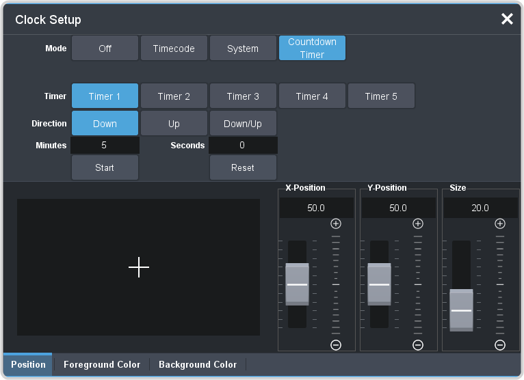Start the countdown timer
The width and height of the screenshot is (524, 380).
click(x=105, y=167)
